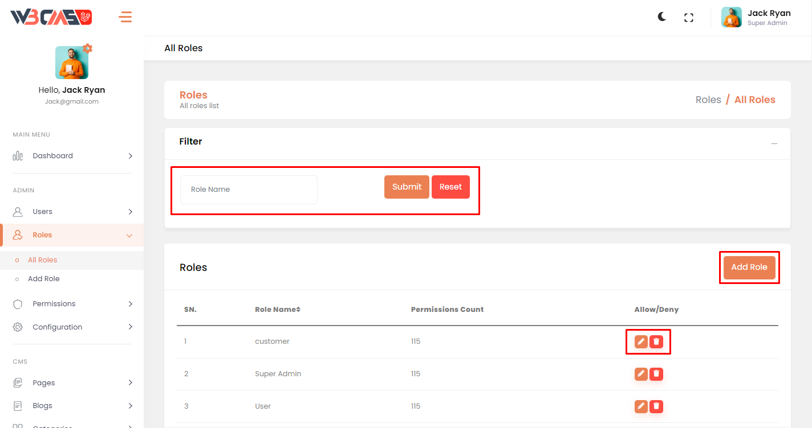Open Add Role in sidebar submenu
812x428 pixels.
pos(44,279)
